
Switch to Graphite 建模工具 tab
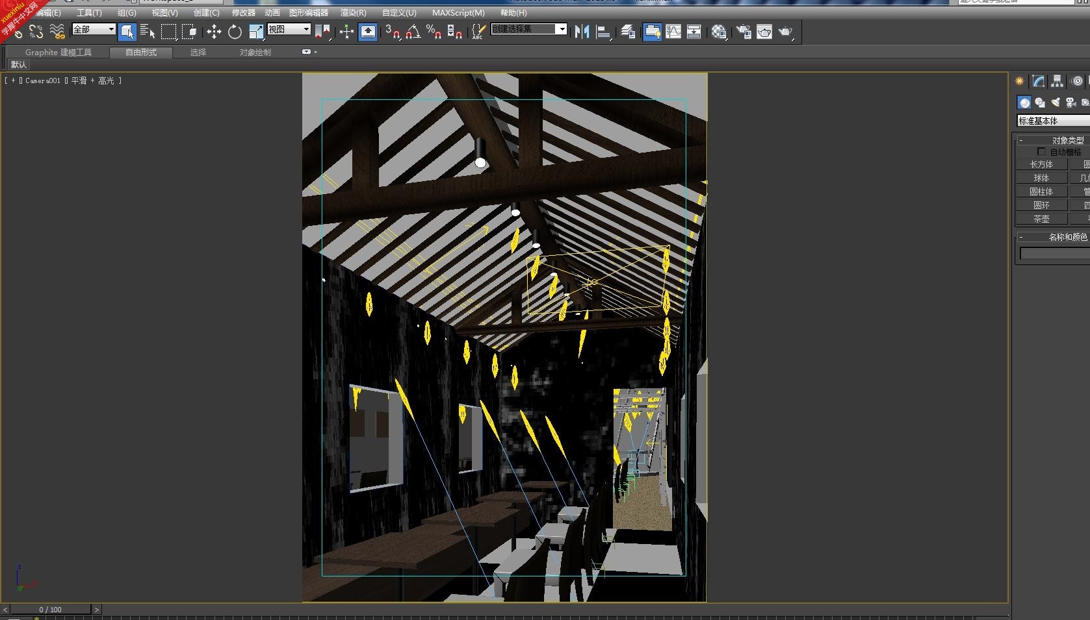(58, 52)
